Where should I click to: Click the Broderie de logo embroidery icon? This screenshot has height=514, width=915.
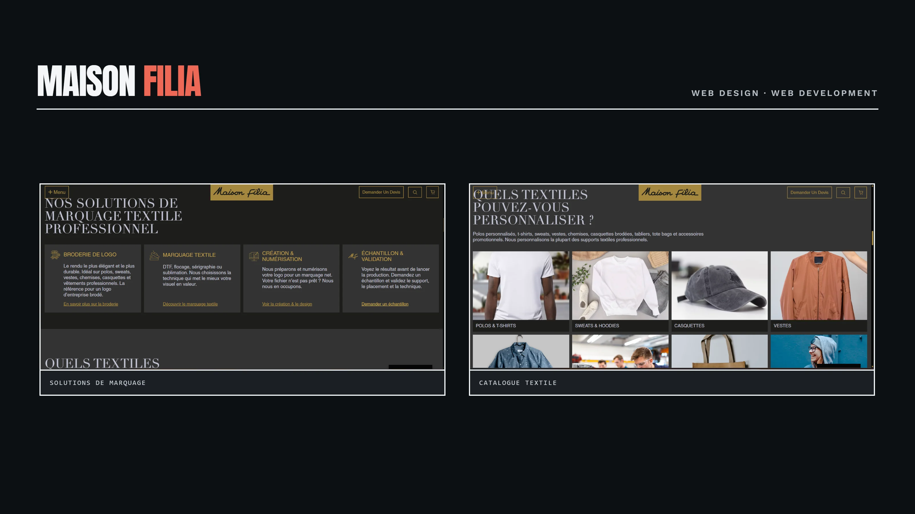(x=55, y=254)
